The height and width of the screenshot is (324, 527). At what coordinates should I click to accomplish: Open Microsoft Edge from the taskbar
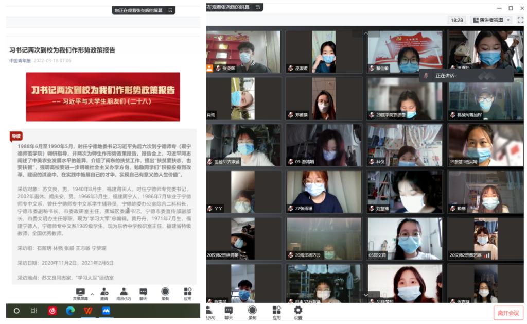point(70,311)
